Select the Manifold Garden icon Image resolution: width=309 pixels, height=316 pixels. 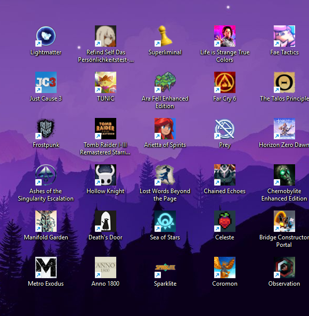click(46, 221)
